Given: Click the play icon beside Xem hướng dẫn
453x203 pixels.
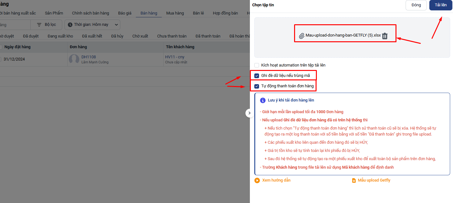Looking at the screenshot, I should tap(257, 180).
